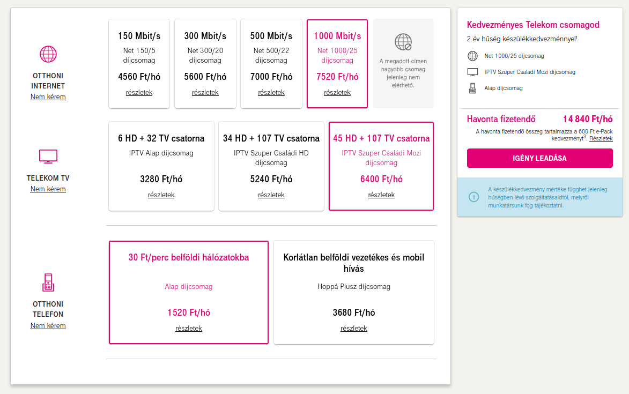Click Nem kérem under Otthoni Internet

tap(48, 96)
